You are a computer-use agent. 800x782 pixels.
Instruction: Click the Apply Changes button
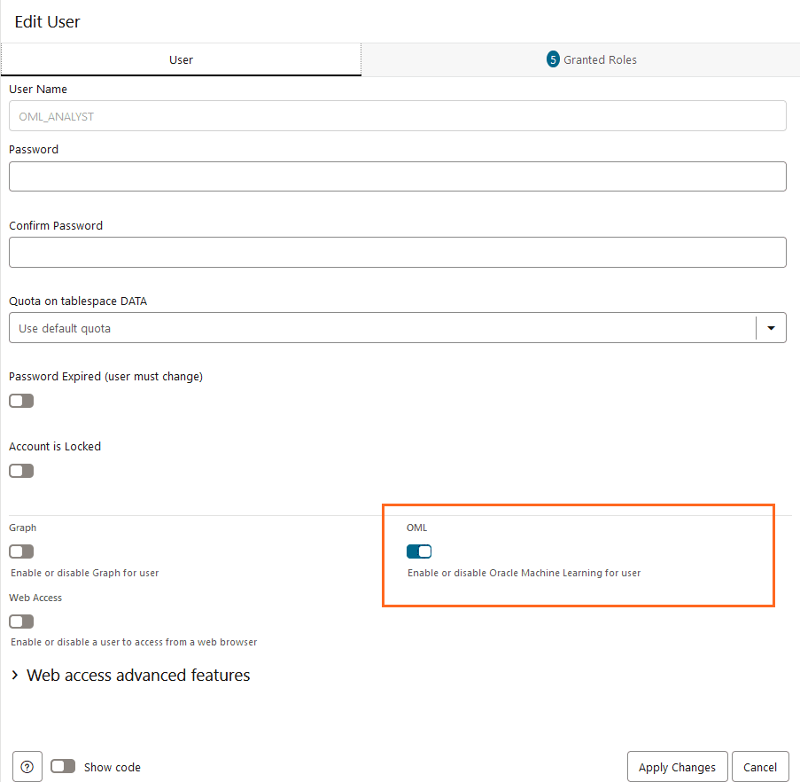tap(677, 766)
